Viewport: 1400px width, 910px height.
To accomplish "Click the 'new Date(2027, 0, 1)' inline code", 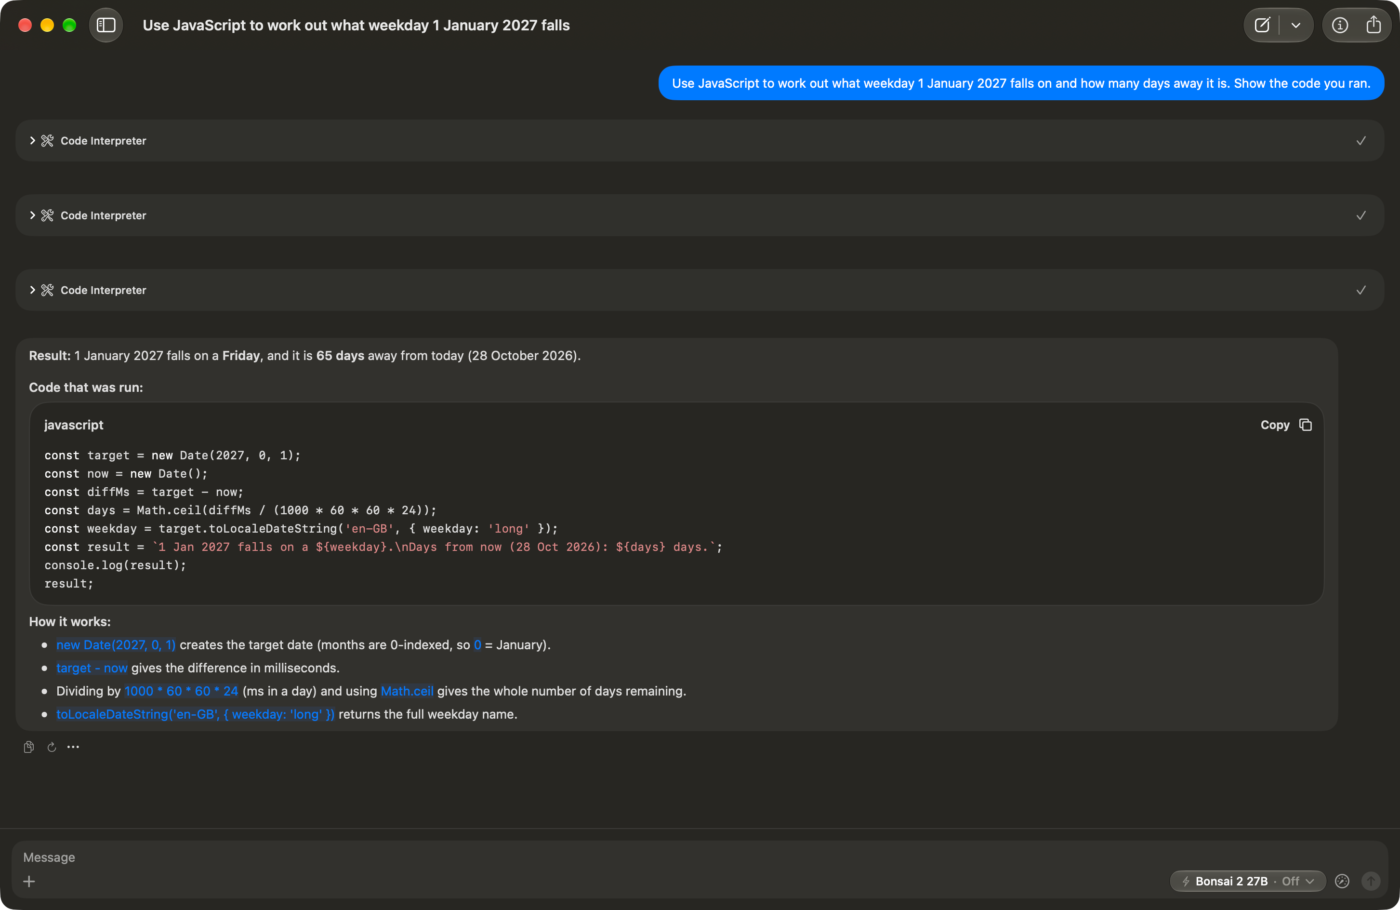I will coord(116,644).
